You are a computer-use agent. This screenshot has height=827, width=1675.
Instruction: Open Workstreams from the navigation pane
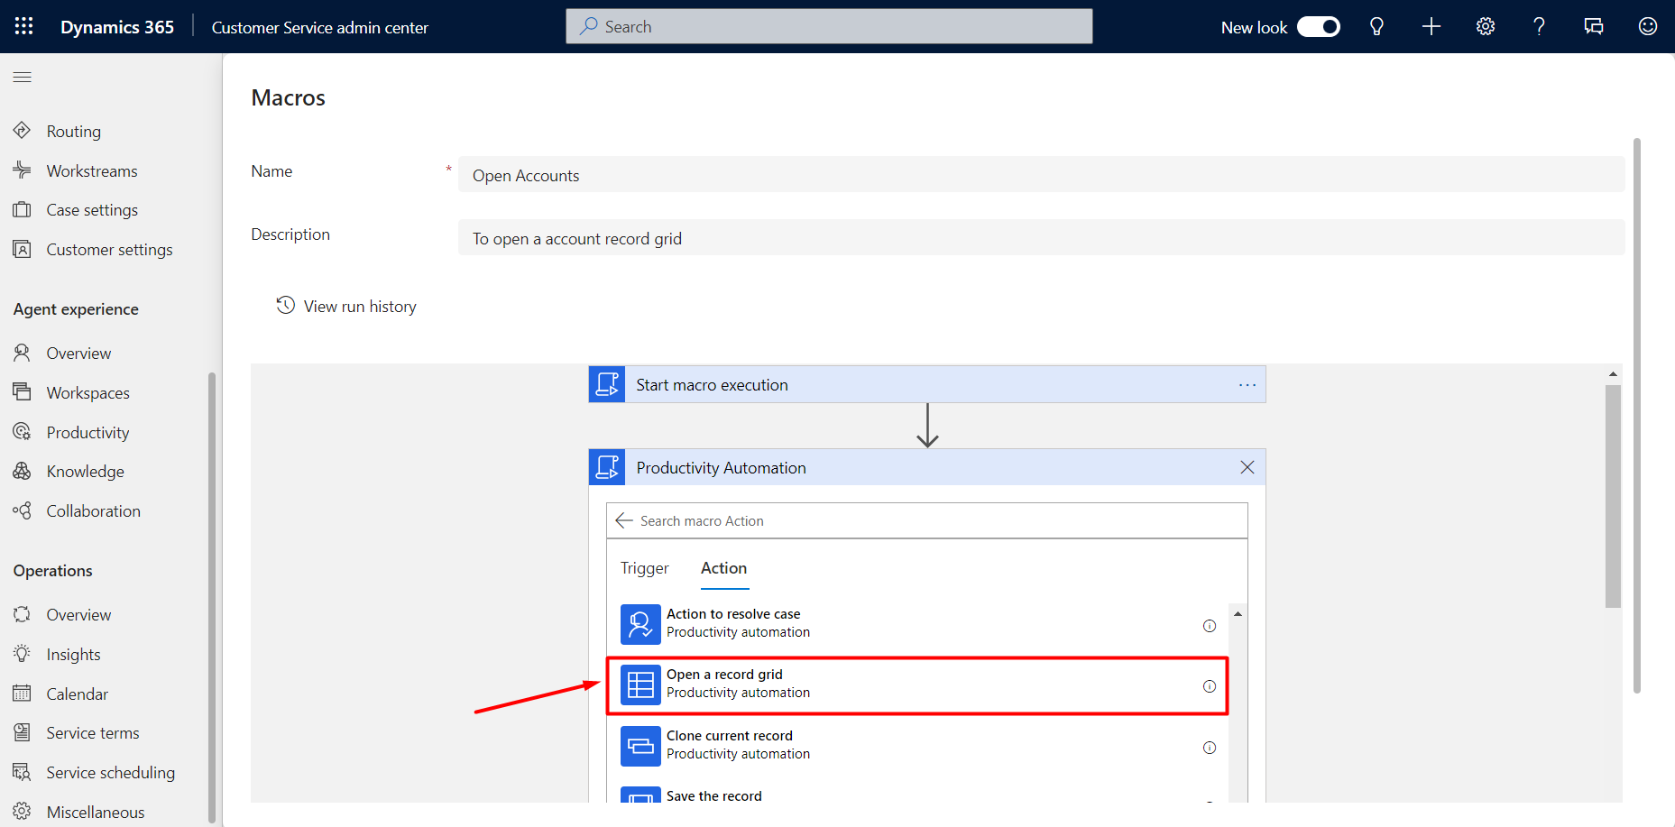91,170
